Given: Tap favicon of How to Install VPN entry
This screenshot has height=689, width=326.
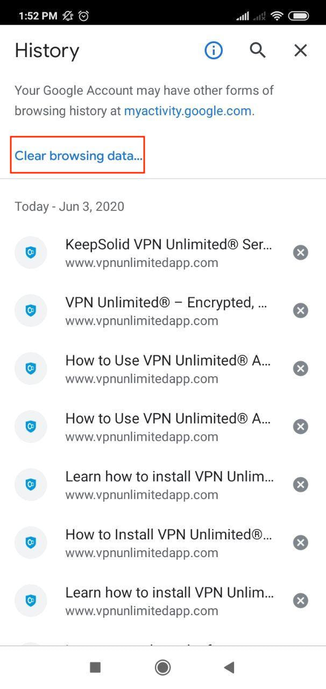Looking at the screenshot, I should pyautogui.click(x=31, y=543).
